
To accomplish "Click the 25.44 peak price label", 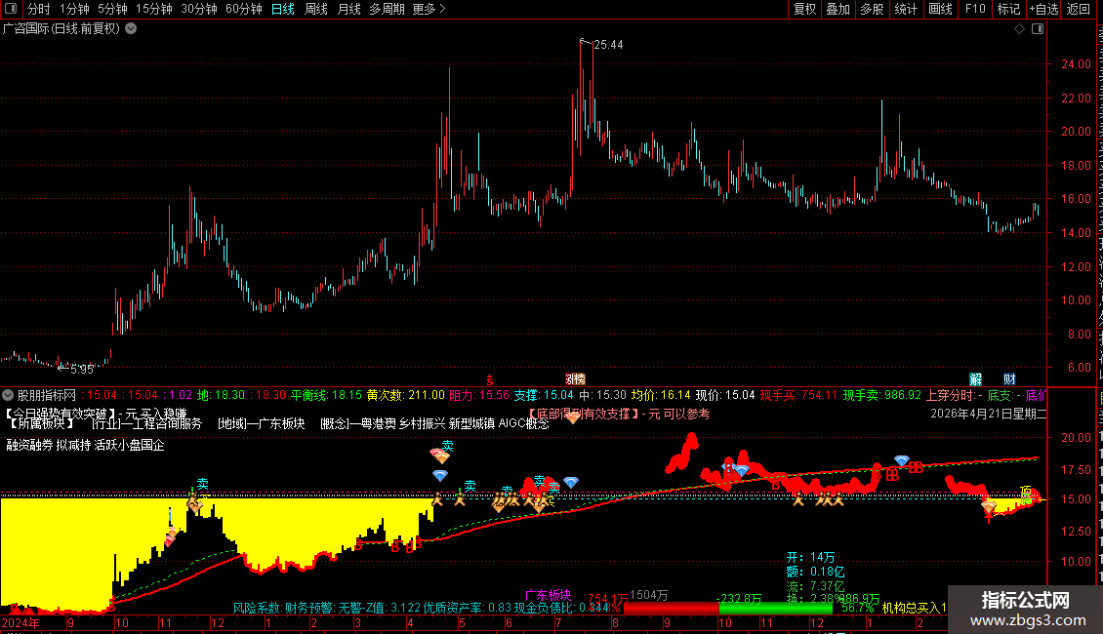I will [608, 44].
